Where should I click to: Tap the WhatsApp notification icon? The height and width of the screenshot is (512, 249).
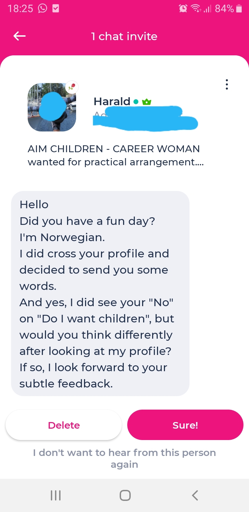(42, 9)
